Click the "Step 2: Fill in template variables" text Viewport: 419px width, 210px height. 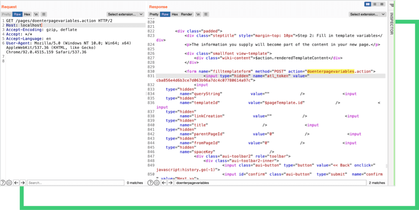(x=339, y=36)
